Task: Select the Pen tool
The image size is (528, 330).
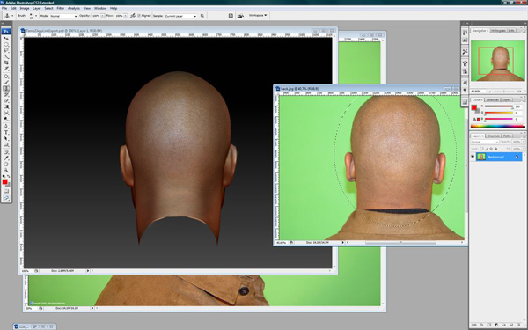Action: pos(6,126)
